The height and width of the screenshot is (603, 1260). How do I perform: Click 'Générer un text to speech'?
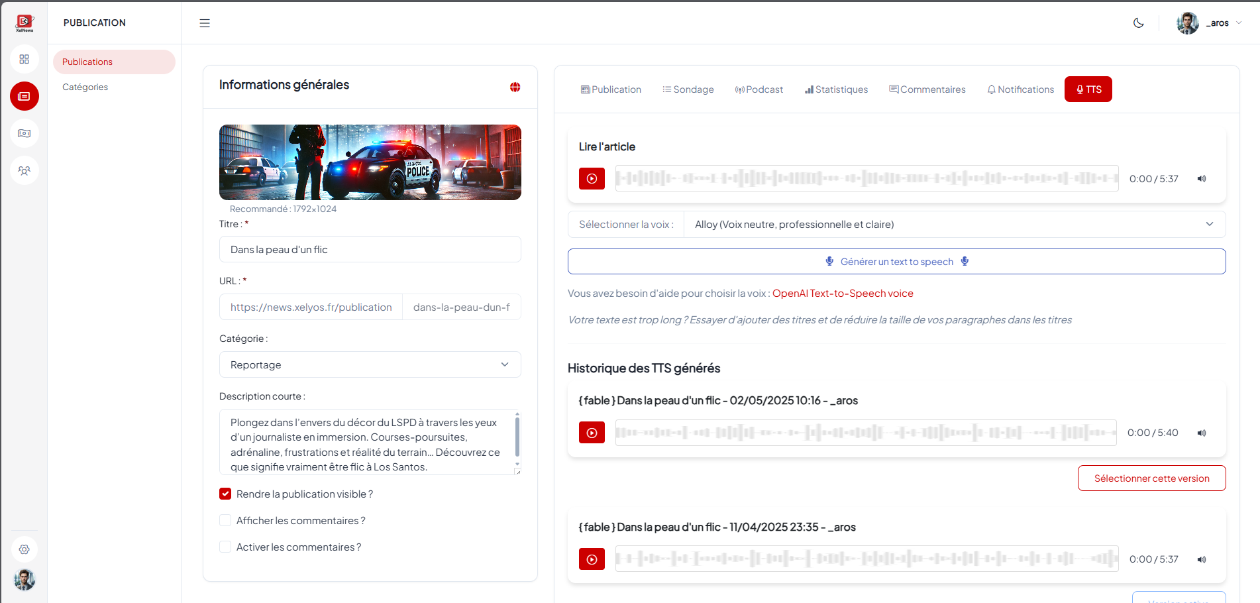(896, 261)
